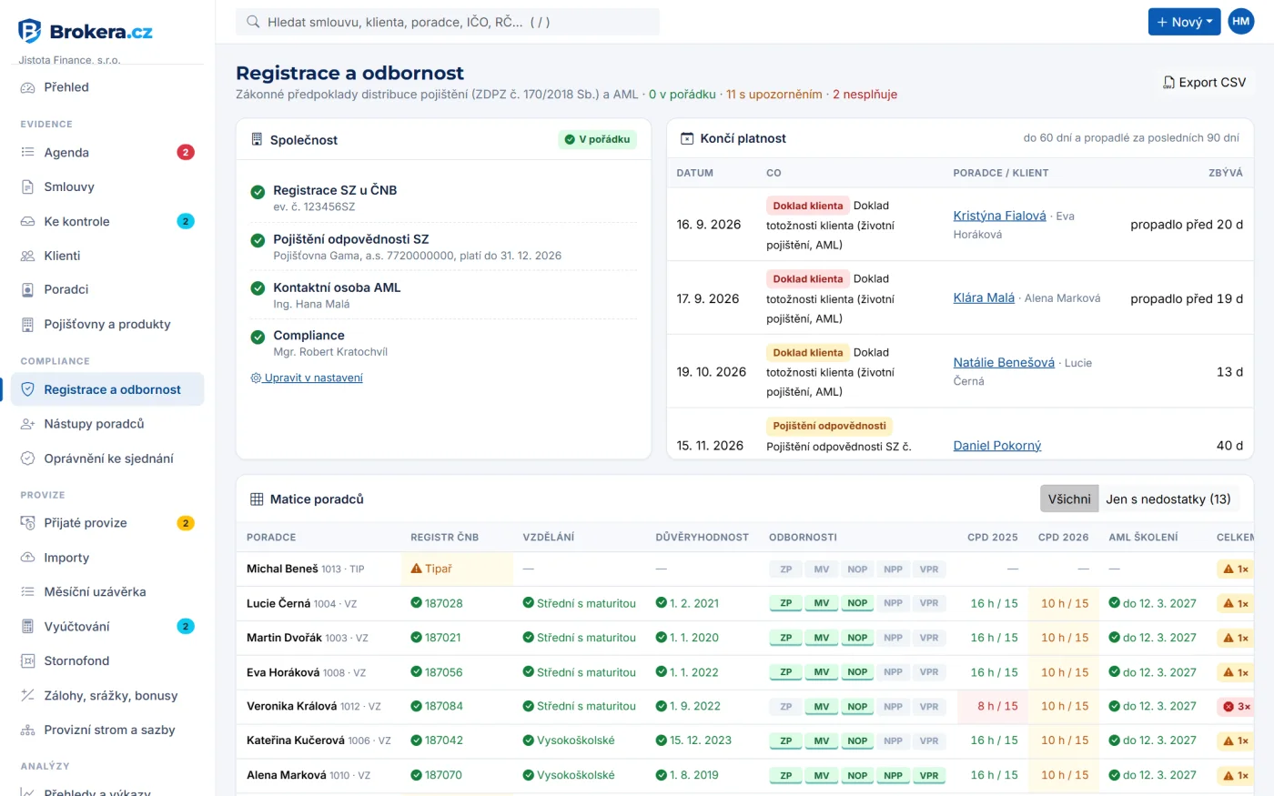Open the HM user avatar menu

(1241, 22)
